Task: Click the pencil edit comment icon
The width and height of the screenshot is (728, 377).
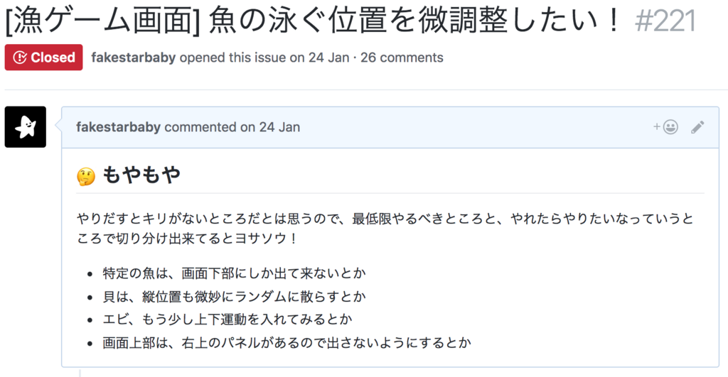Action: [x=697, y=127]
